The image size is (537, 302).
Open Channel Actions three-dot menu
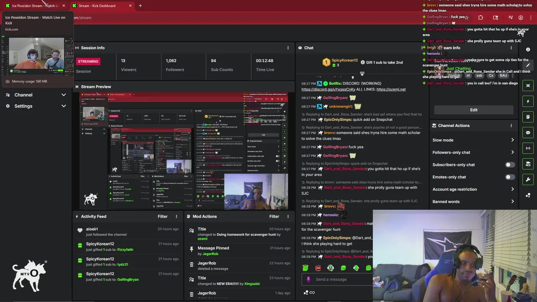point(511,125)
